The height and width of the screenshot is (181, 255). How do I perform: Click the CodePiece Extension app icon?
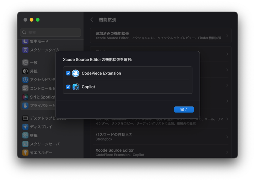point(76,73)
